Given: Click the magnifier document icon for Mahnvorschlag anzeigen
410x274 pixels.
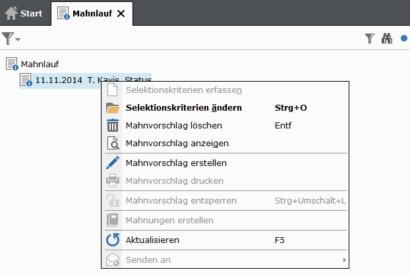Looking at the screenshot, I should coord(113,143).
